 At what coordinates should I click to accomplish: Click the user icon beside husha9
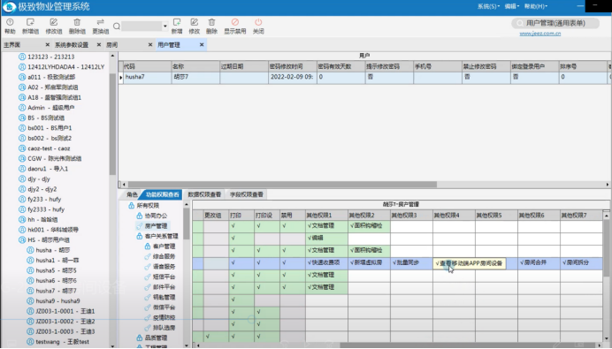pyautogui.click(x=30, y=301)
